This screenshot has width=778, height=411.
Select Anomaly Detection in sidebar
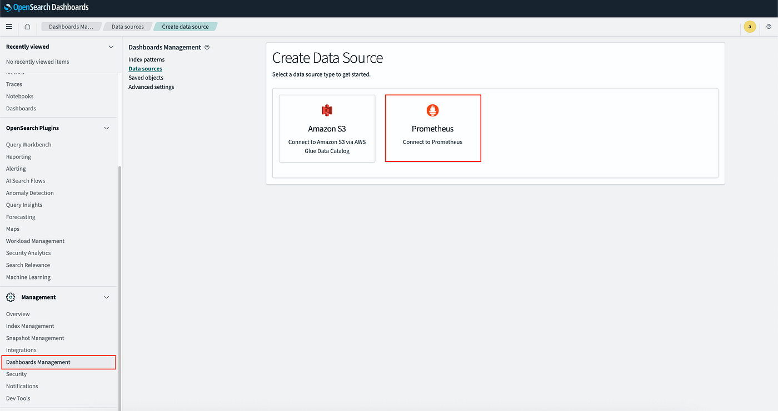(x=30, y=193)
